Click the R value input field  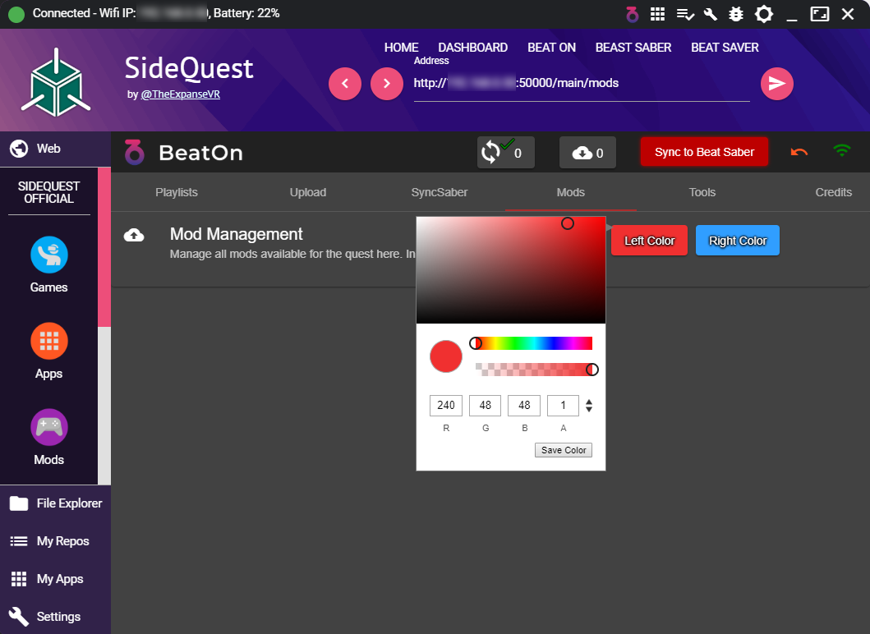tap(445, 406)
